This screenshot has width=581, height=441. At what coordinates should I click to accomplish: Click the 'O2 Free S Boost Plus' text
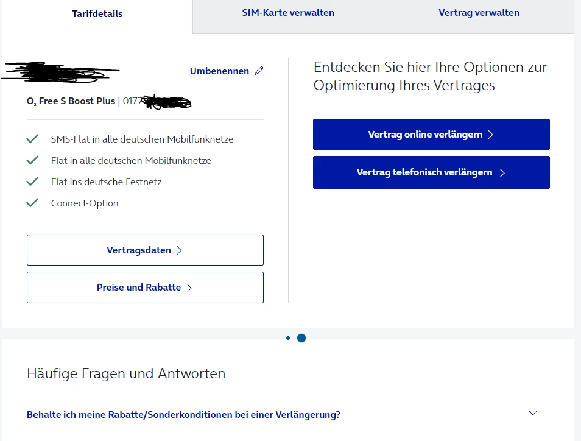click(71, 101)
